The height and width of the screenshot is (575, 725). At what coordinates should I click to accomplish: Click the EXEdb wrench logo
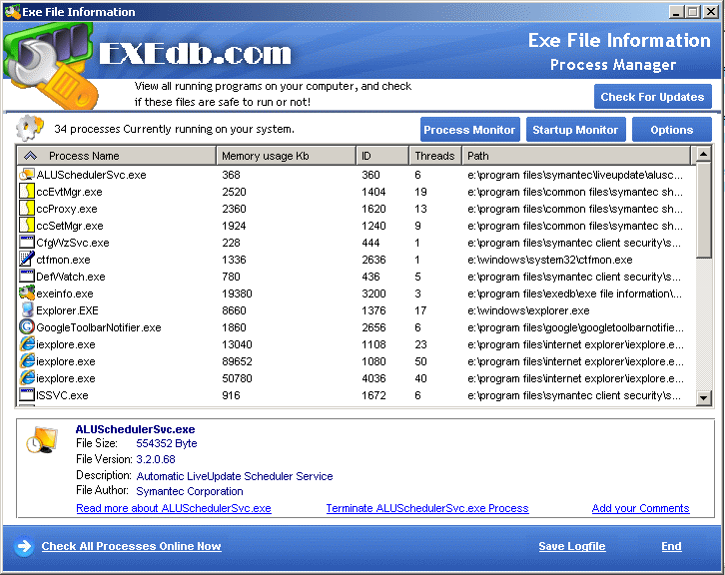click(49, 67)
